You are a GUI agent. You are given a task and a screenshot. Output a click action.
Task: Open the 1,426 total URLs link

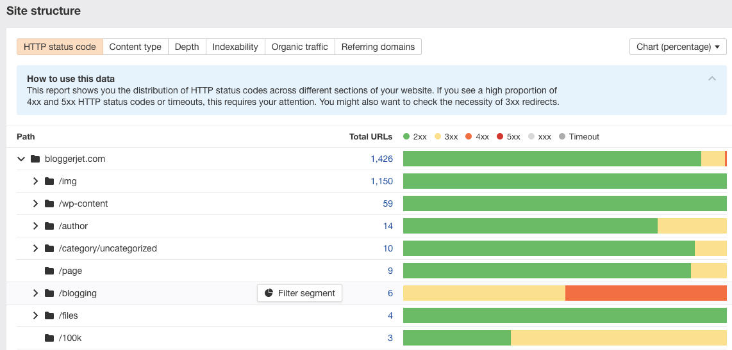(x=381, y=159)
